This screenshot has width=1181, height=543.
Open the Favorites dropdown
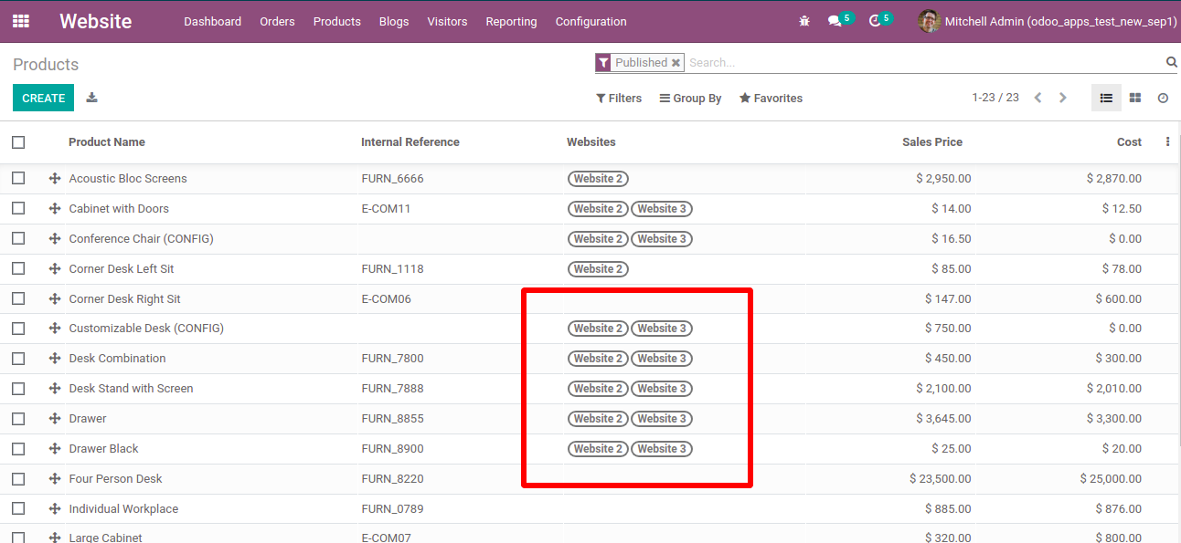tap(771, 99)
